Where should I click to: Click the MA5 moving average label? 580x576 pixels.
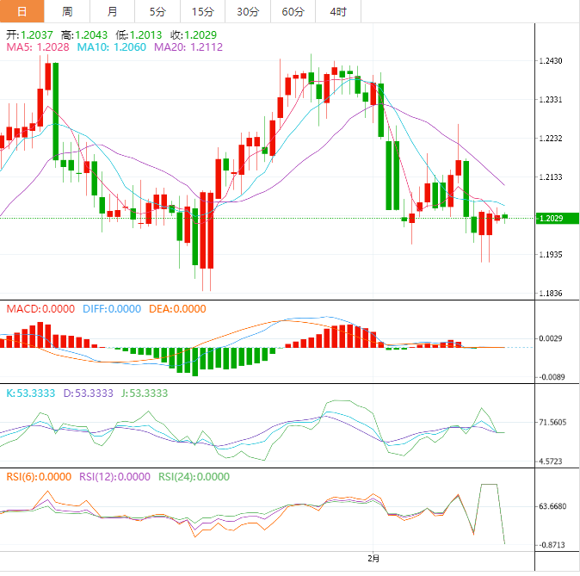coord(37,47)
